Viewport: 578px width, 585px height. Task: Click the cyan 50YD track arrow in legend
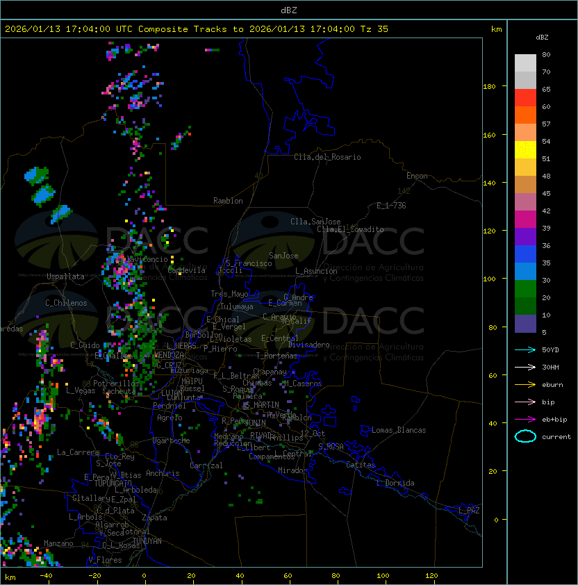[525, 349]
